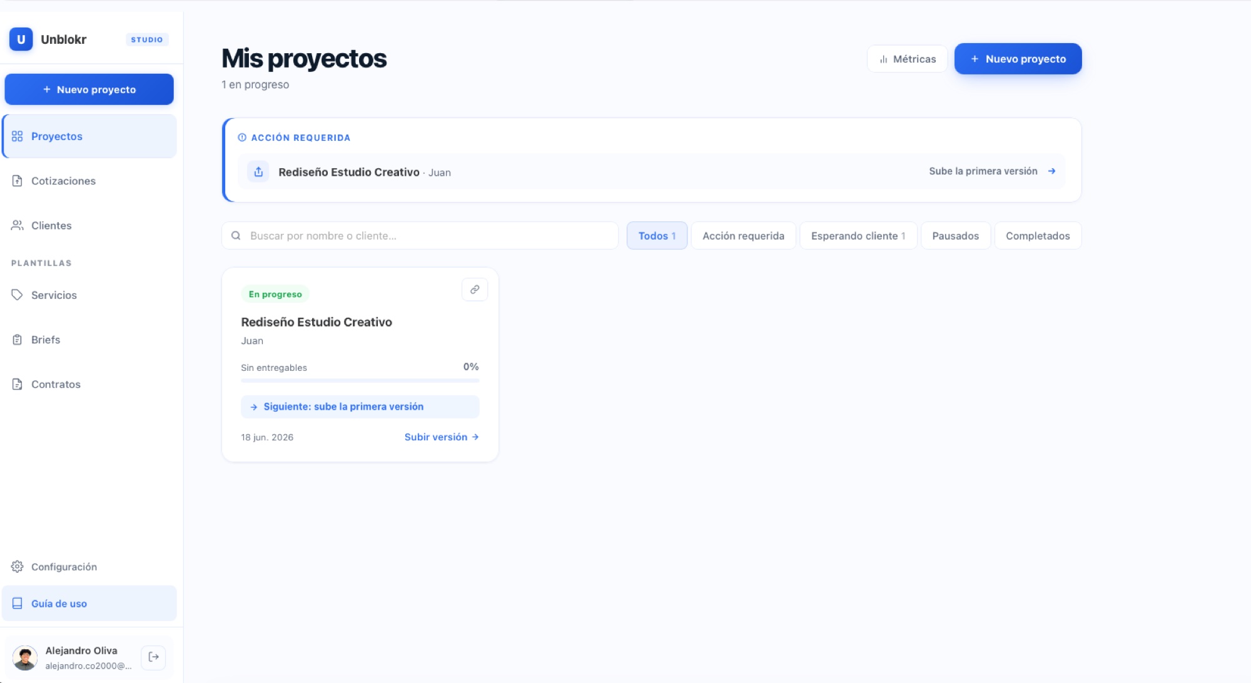Click client name Juan on the project card
This screenshot has height=683, width=1251.
[252, 341]
